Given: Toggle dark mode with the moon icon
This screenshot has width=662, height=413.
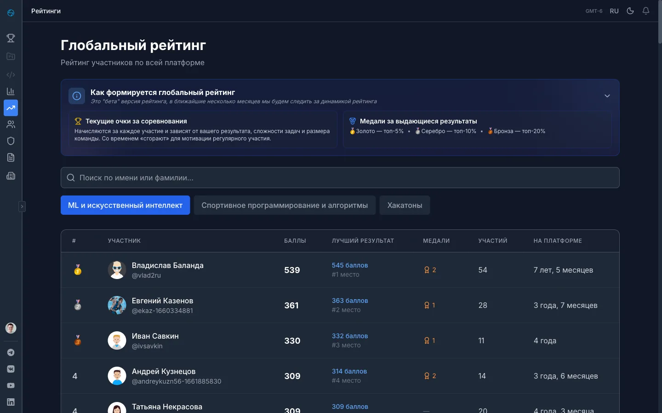Looking at the screenshot, I should [x=630, y=11].
